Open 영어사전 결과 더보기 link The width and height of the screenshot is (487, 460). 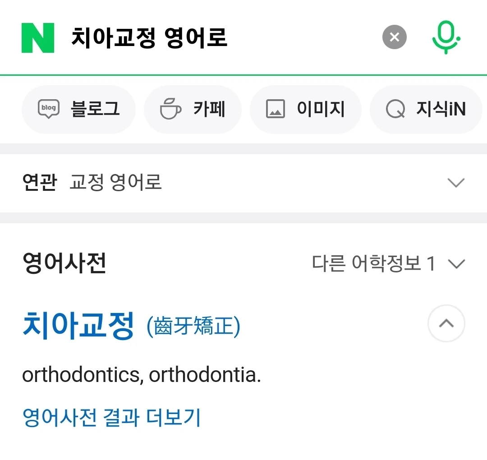[111, 418]
